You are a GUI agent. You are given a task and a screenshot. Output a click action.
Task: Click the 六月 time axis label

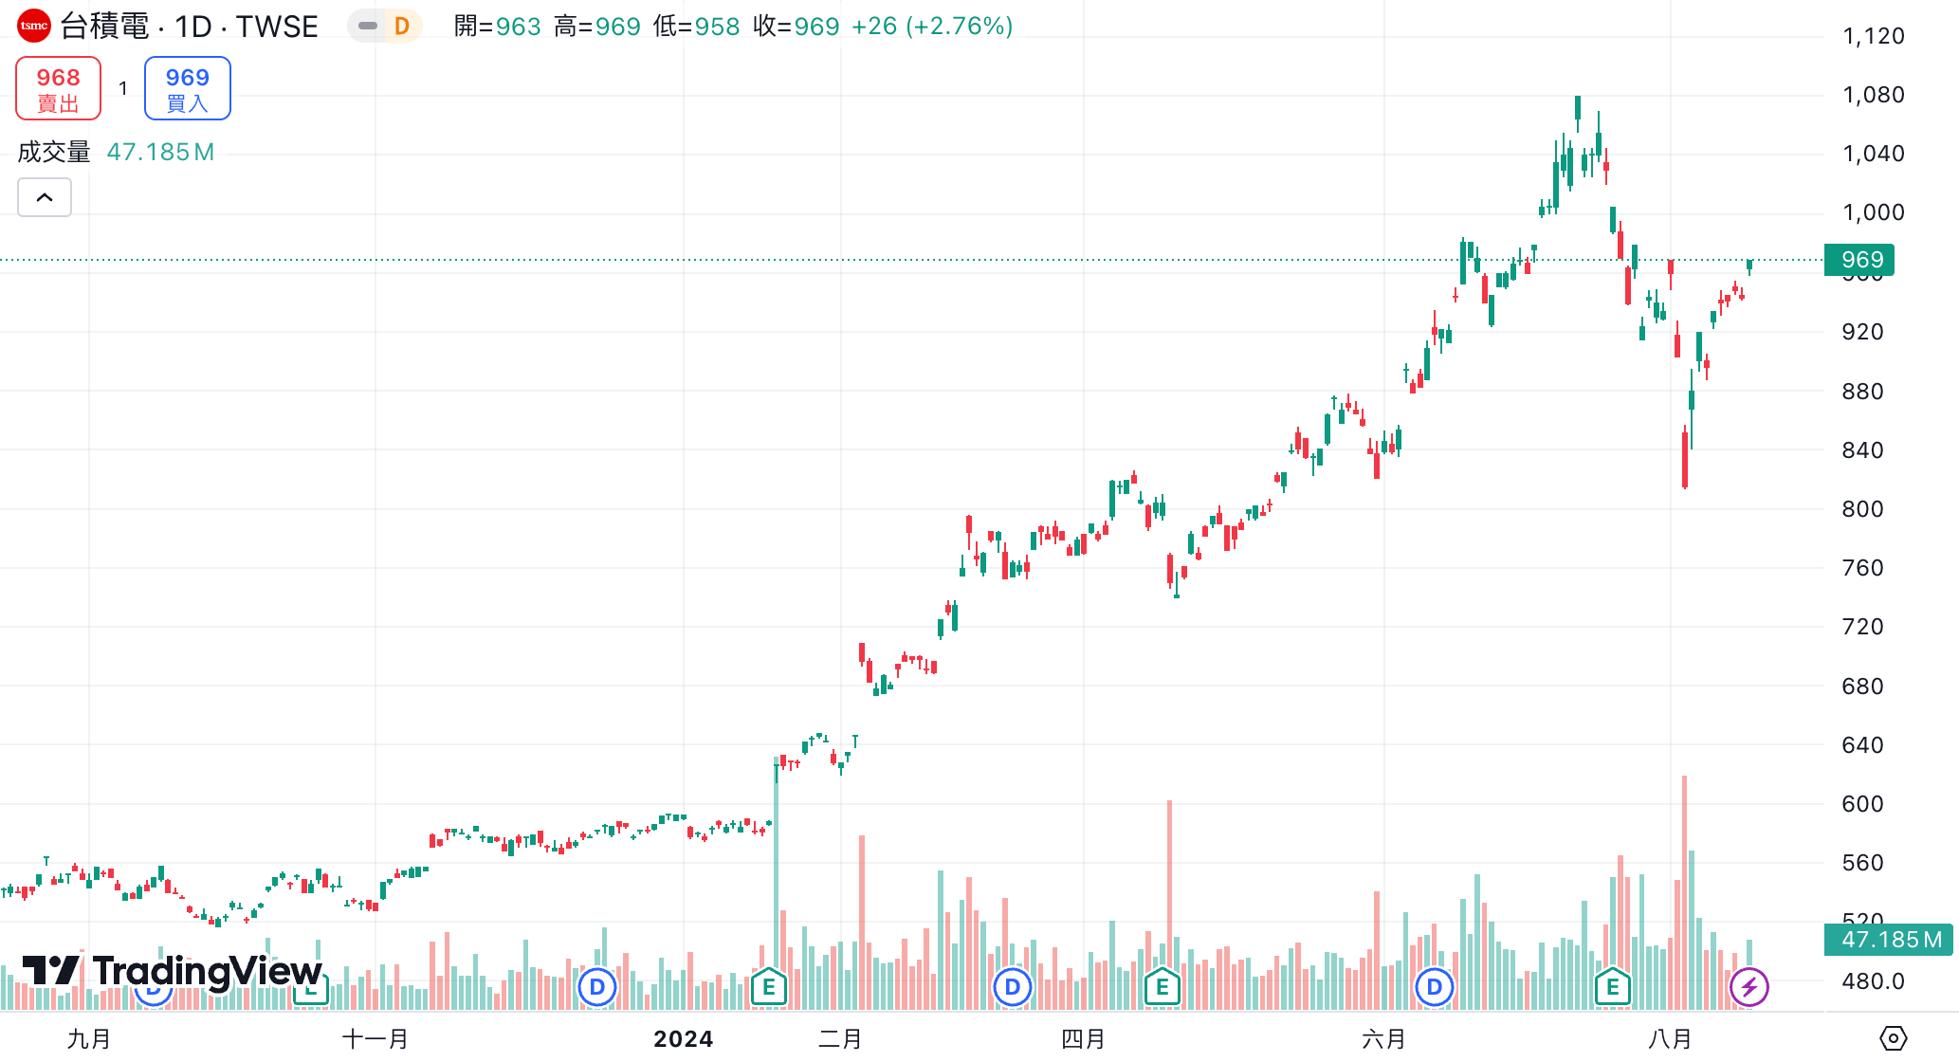tap(1384, 1039)
